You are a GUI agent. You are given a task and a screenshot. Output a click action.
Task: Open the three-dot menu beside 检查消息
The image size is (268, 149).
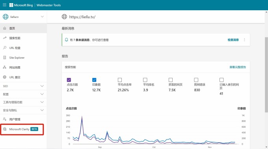[244, 40]
